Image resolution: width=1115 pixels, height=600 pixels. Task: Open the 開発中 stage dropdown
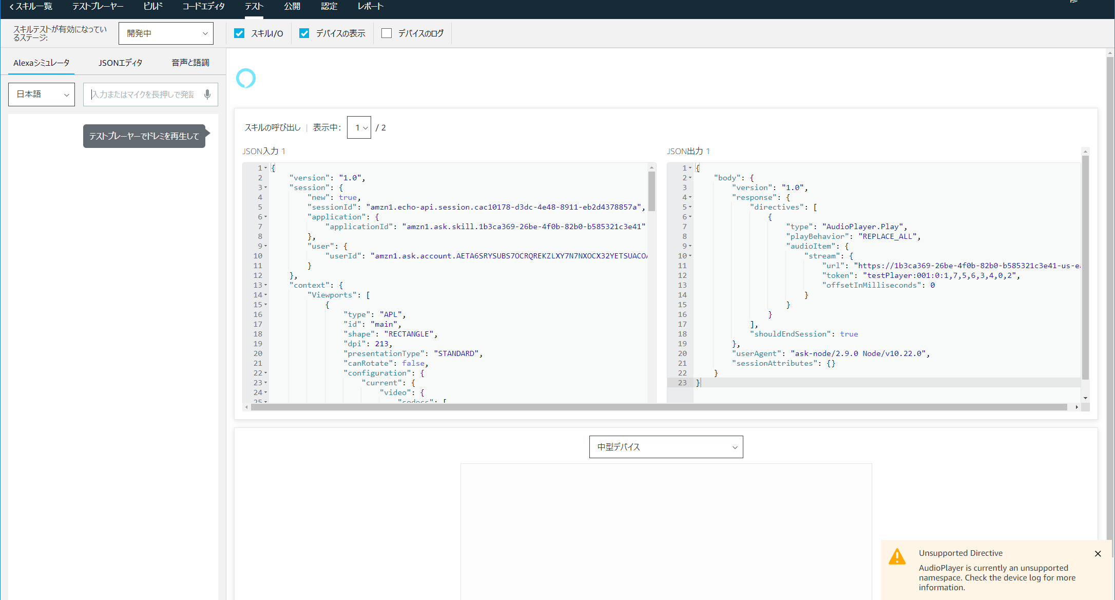point(166,33)
